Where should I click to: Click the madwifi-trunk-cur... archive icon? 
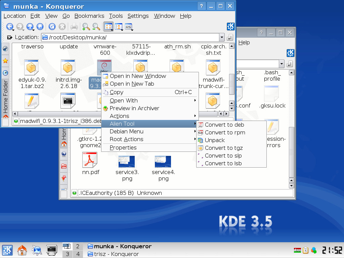pos(213,67)
